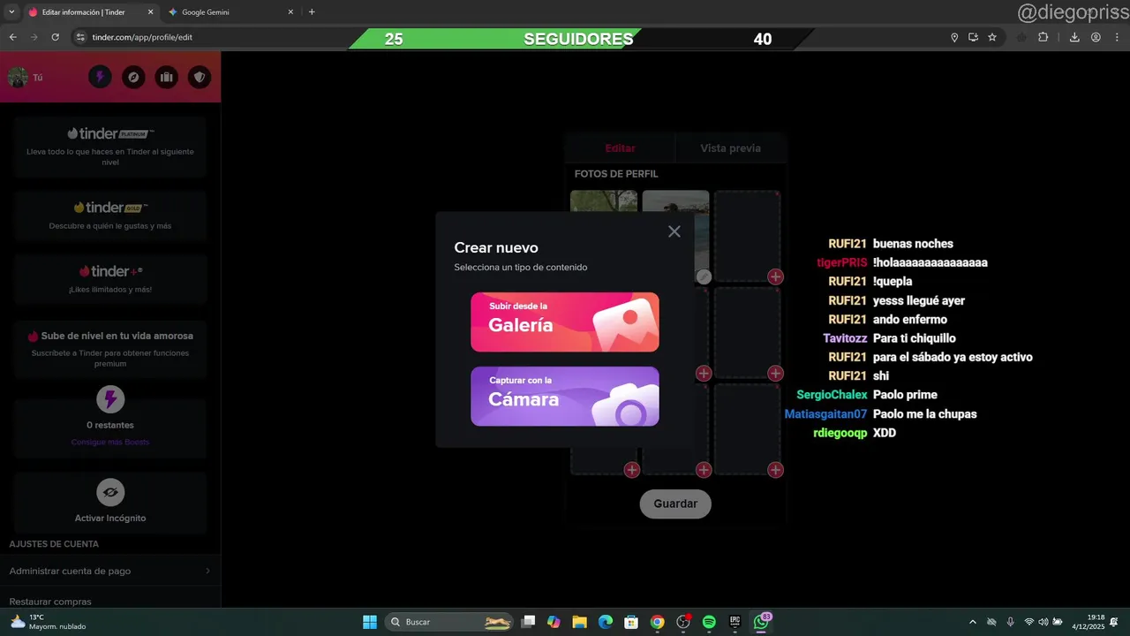The image size is (1130, 636).
Task: Open the safety shield icon in header
Action: [x=200, y=77]
